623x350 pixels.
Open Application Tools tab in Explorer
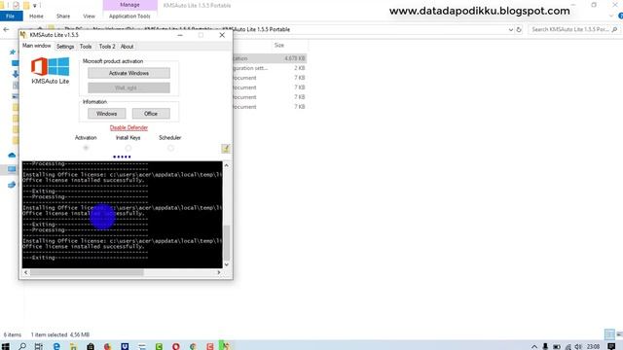(x=129, y=17)
